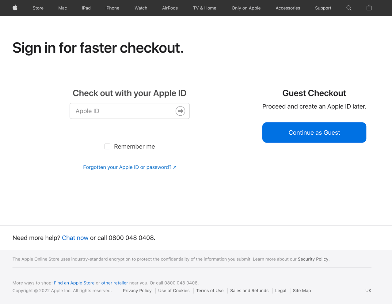This screenshot has width=392, height=306.
Task: Click the Apple logo icon
Action: [15, 8]
